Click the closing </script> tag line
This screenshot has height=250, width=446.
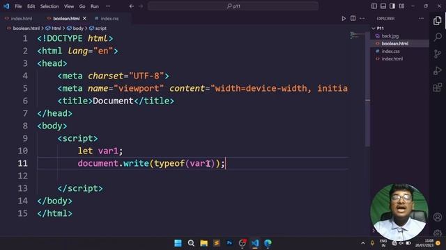point(80,188)
